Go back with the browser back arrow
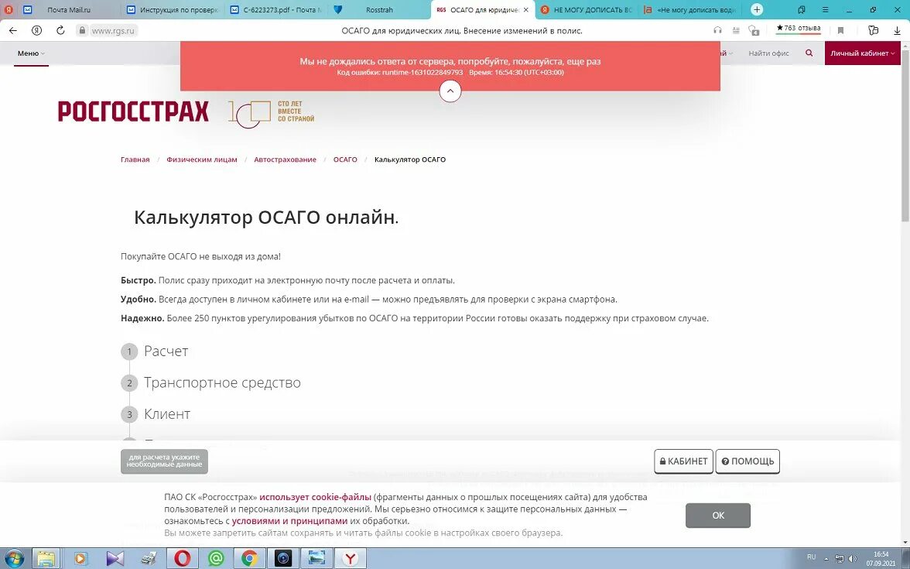 tap(13, 31)
